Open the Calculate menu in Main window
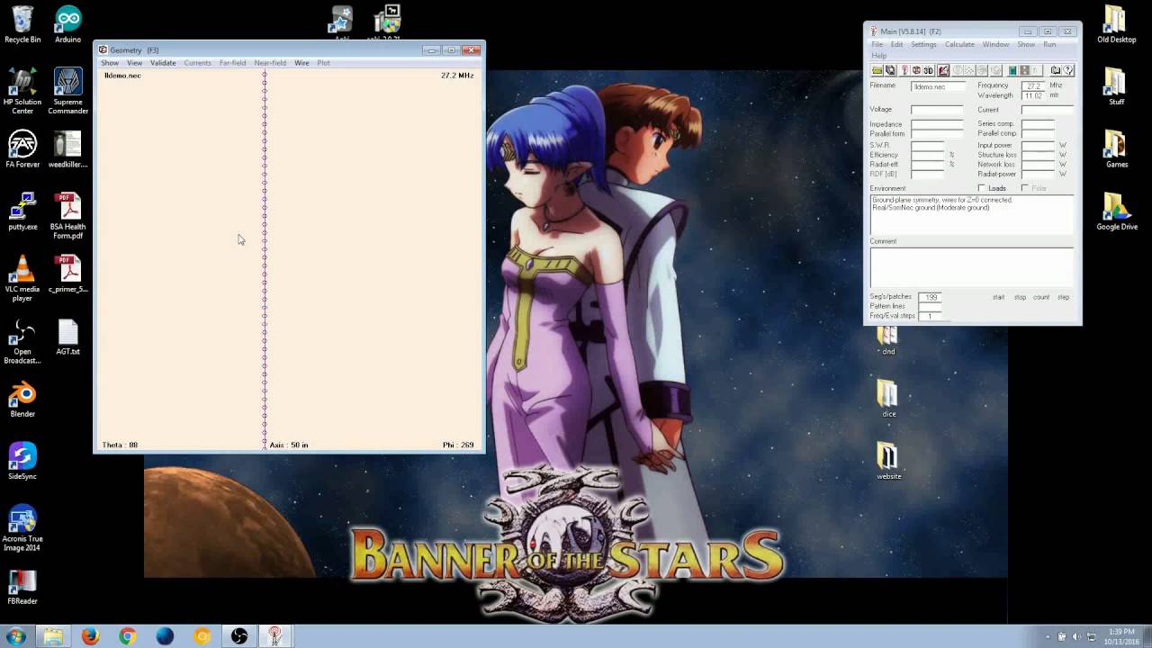The width and height of the screenshot is (1152, 648). click(959, 44)
